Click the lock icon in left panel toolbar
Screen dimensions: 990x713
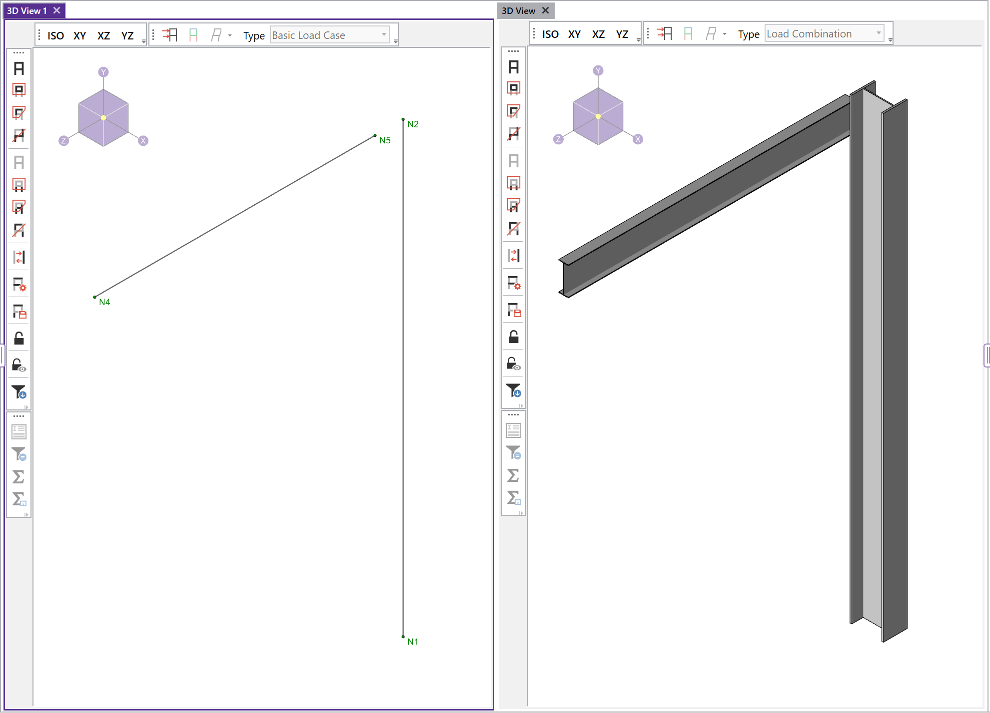tap(18, 340)
